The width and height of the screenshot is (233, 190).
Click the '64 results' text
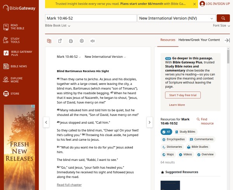tap(168, 162)
